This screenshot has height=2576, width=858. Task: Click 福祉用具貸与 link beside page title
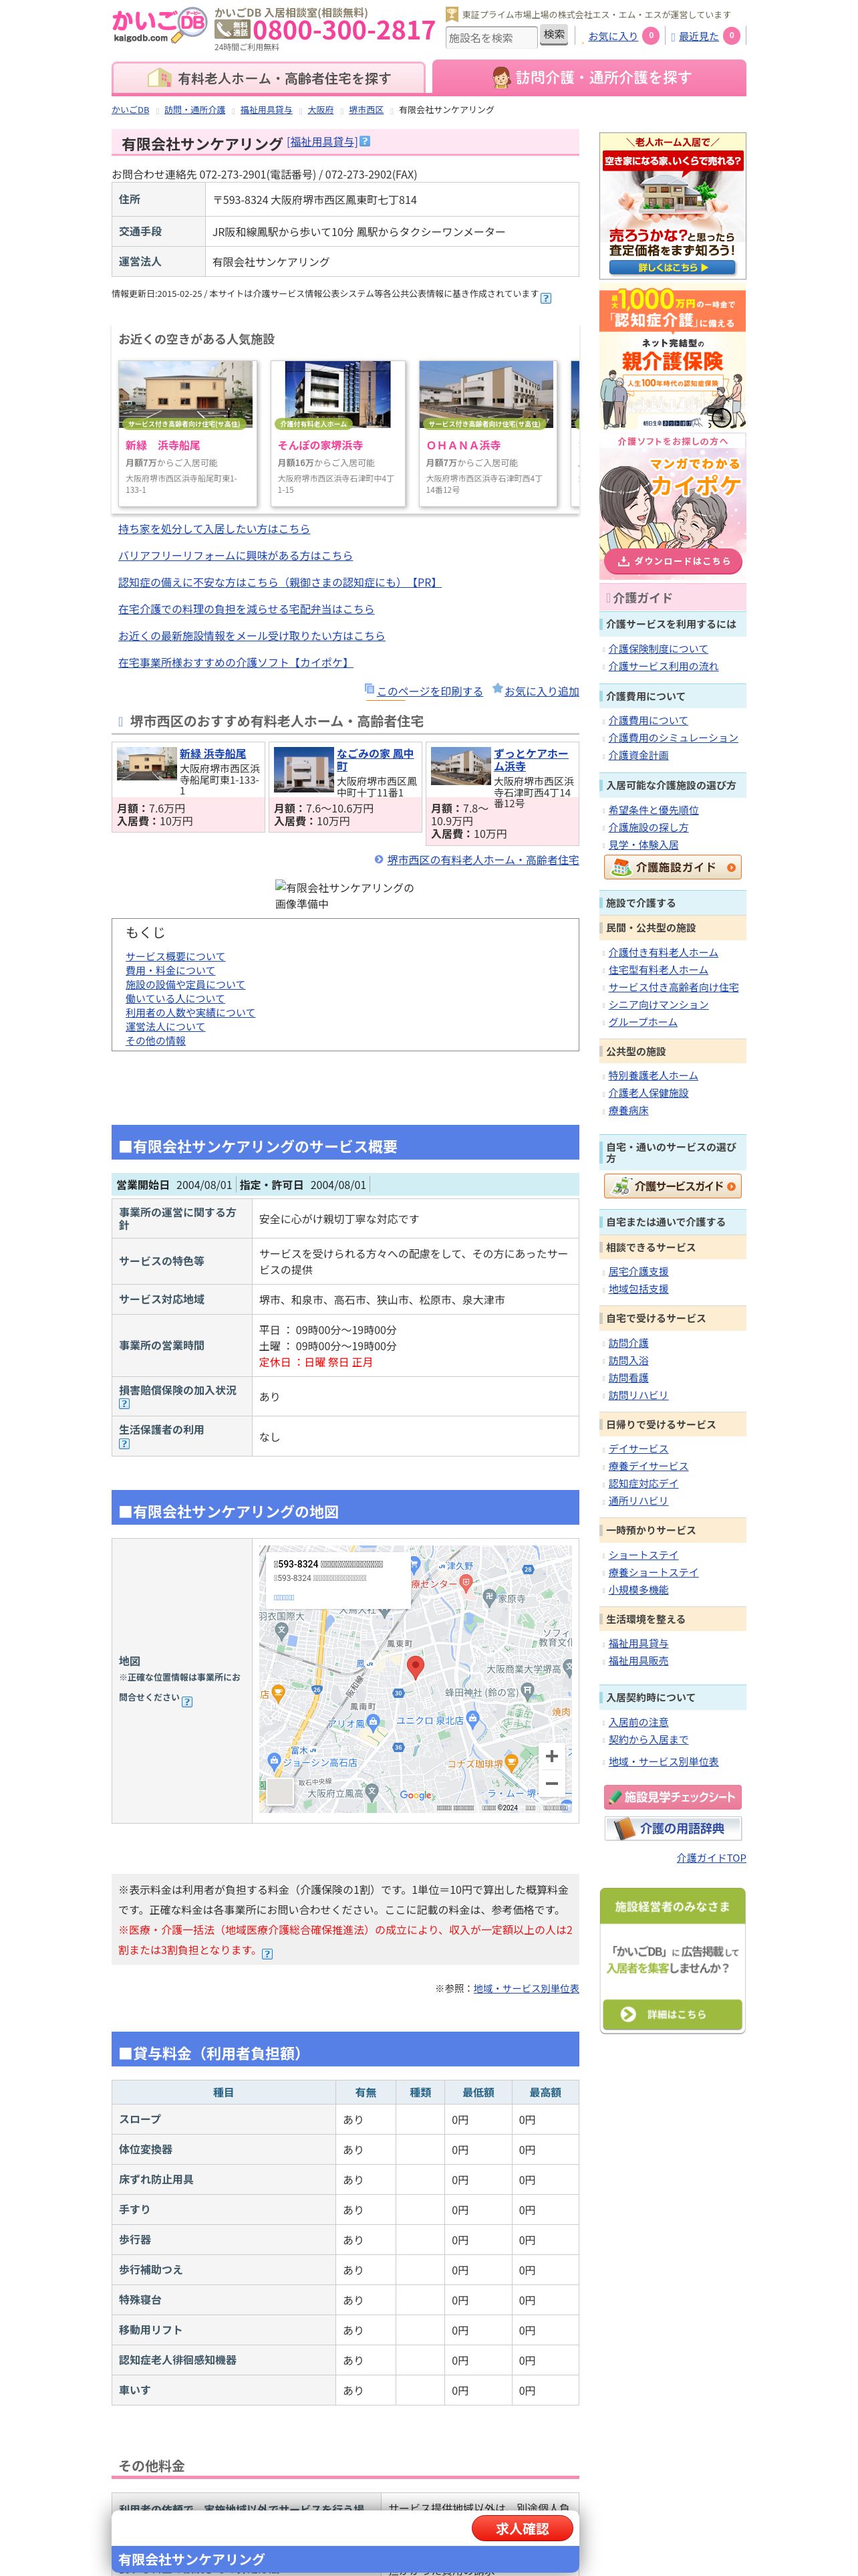321,142
